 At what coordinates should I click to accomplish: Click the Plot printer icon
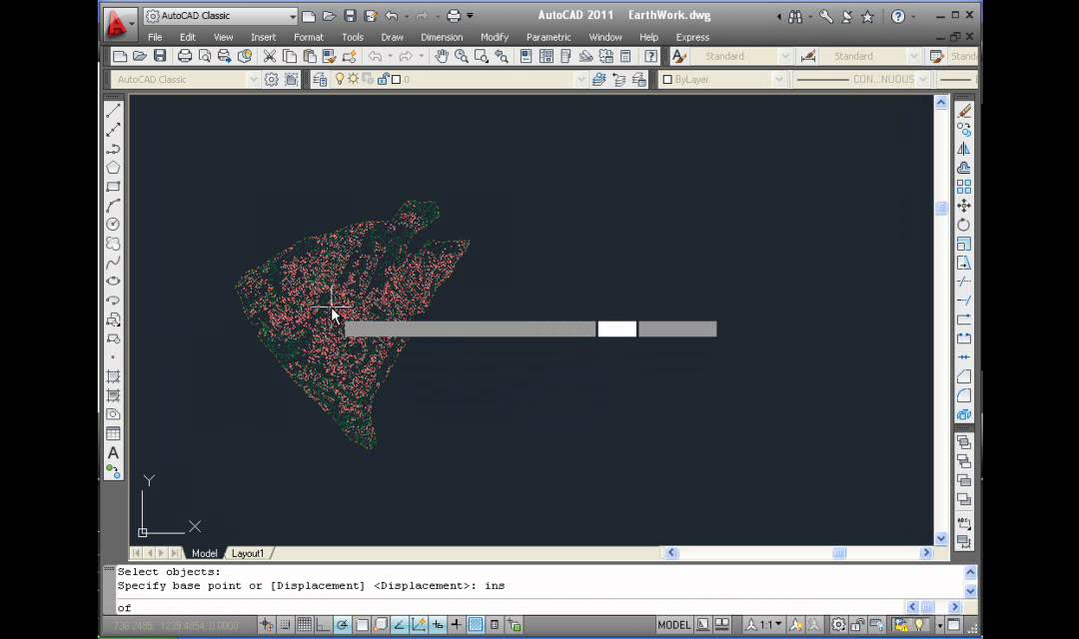185,56
